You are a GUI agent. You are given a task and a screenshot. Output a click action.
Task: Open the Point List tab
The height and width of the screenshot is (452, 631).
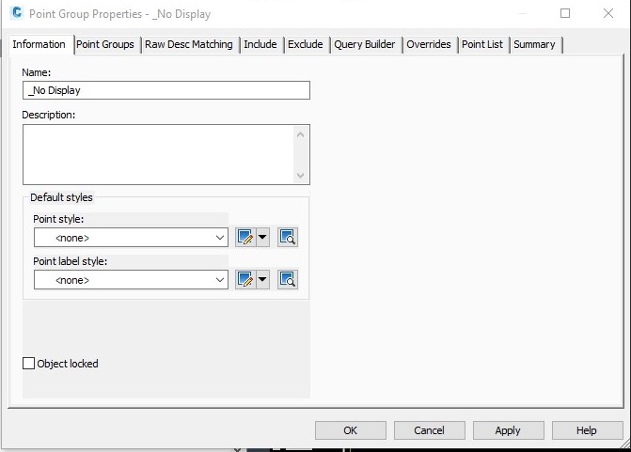pos(482,44)
